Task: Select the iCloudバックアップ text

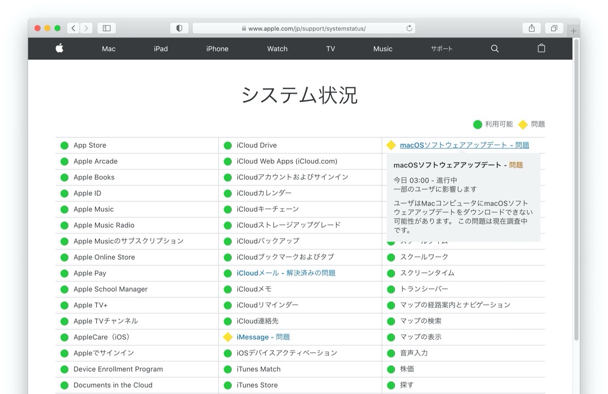Action: (x=268, y=241)
